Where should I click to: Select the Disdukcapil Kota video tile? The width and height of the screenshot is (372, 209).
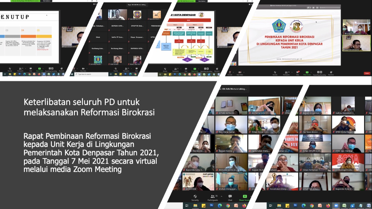(348, 162)
